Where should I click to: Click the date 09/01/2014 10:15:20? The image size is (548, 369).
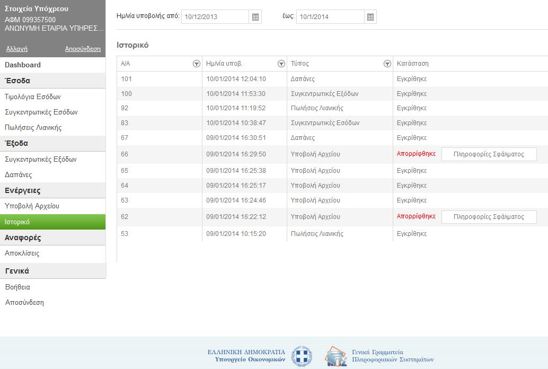(x=236, y=234)
